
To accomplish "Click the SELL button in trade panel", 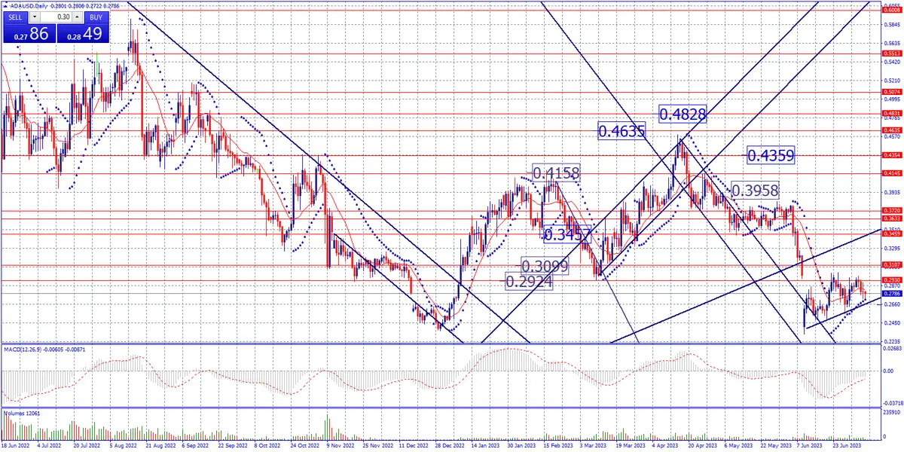I will pyautogui.click(x=16, y=16).
